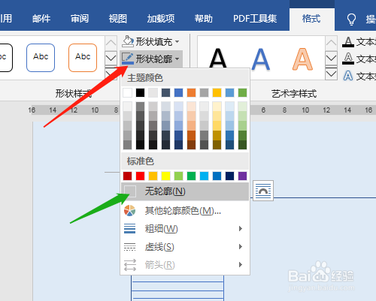The width and height of the screenshot is (376, 301).
Task: Click the dashes (虚线) icon
Action: 130,247
